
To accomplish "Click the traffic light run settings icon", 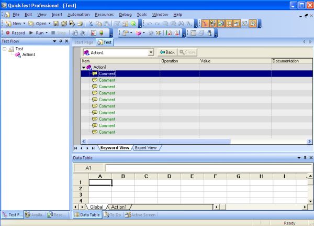I will [102, 33].
